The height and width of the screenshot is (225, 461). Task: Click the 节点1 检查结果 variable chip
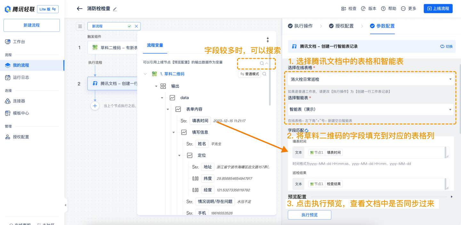tap(326, 184)
